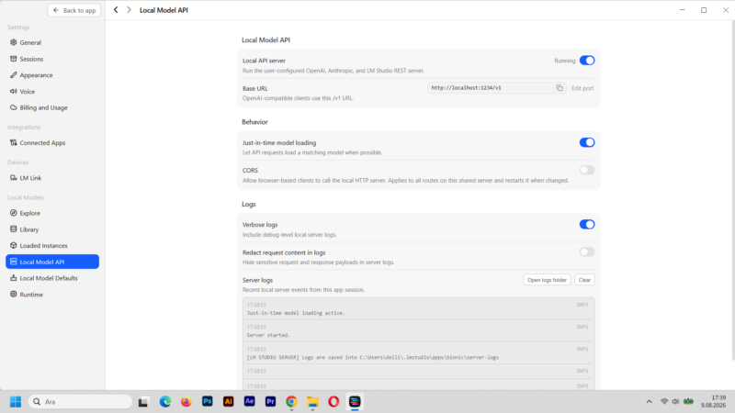
Task: Show hidden system tray icons
Action: click(x=650, y=401)
